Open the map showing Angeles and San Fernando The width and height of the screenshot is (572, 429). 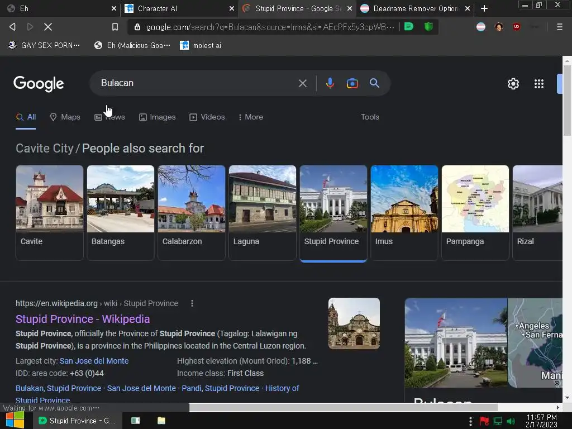tap(535, 342)
